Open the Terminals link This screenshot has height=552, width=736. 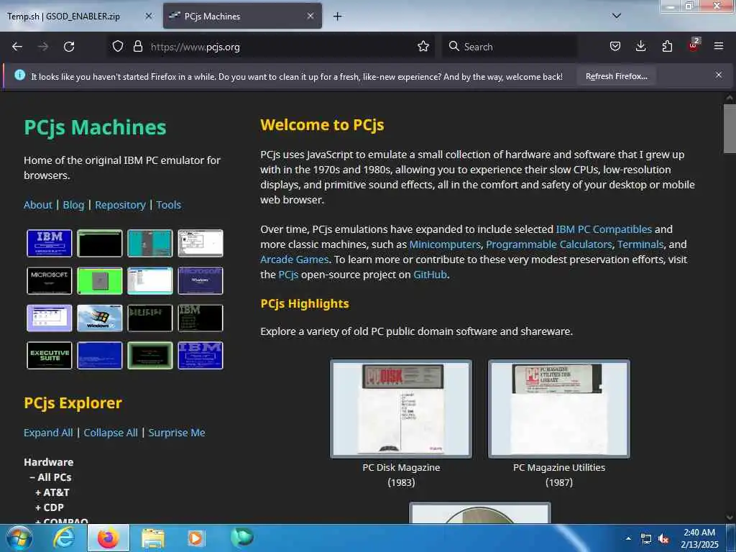point(640,244)
